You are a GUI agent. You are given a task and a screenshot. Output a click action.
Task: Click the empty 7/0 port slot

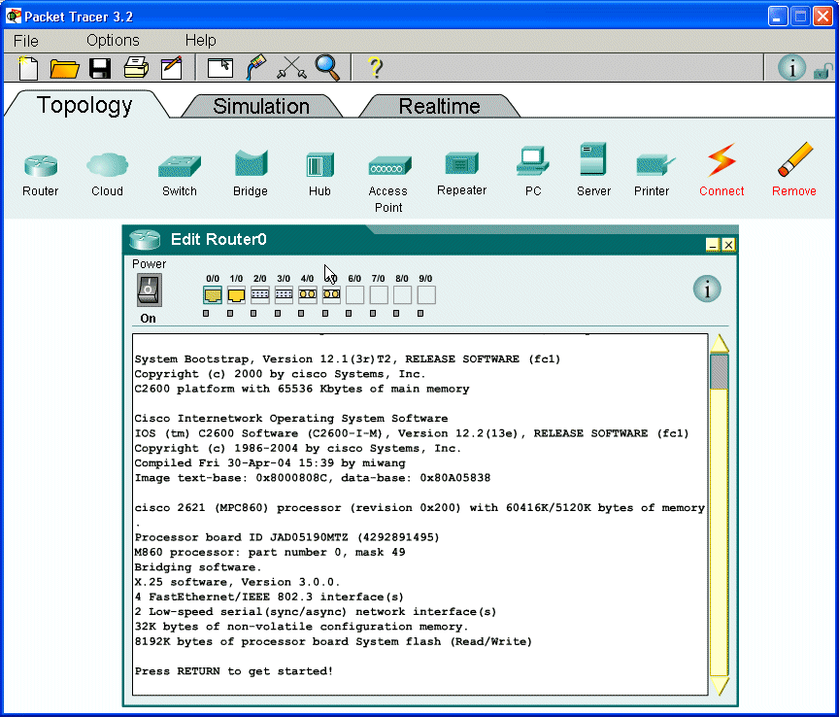pos(379,294)
